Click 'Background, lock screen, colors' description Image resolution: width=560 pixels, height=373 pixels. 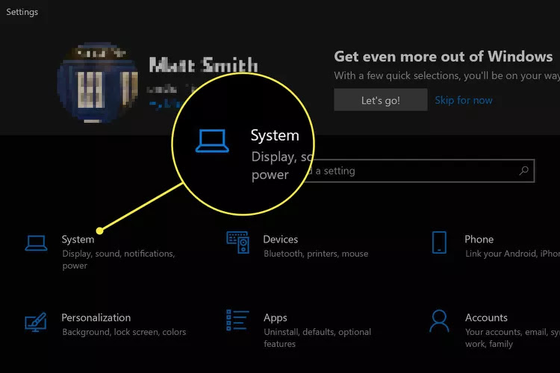(x=124, y=332)
